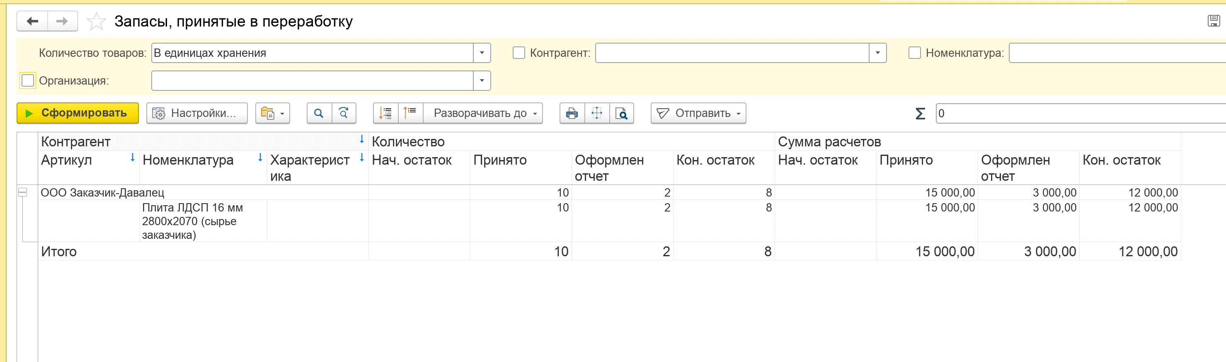Click the save diskette icon at top right
Viewport: 1226px width, 362px height.
(x=1213, y=20)
